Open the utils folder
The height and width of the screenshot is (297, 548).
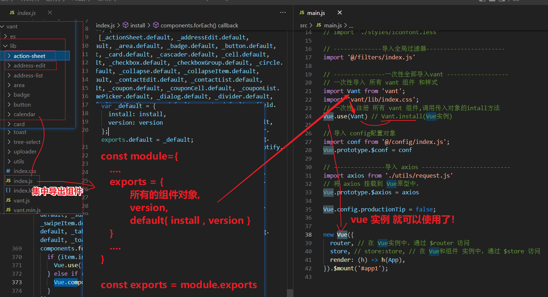coord(19,161)
